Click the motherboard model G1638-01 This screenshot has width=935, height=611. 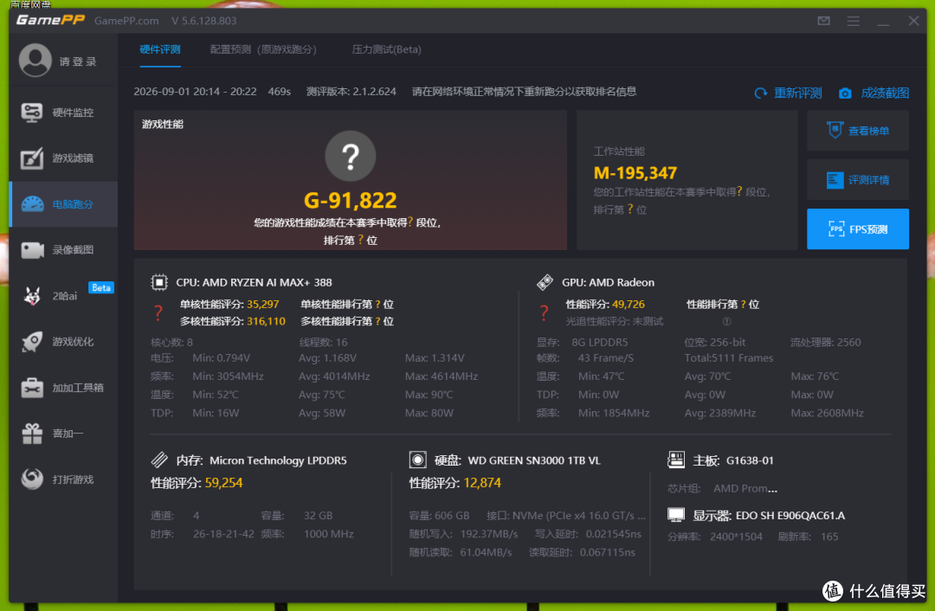[x=750, y=460]
